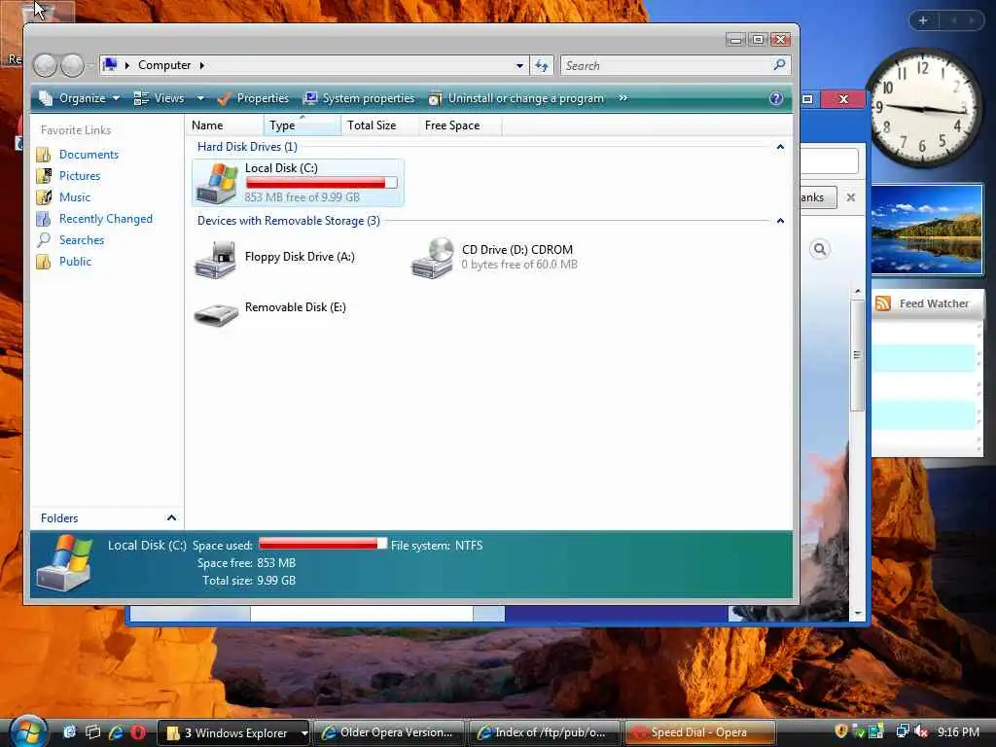
Task: Expand the Folders pane
Action: click(171, 518)
